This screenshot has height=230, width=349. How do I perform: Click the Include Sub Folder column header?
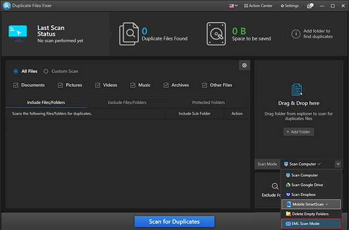point(194,114)
